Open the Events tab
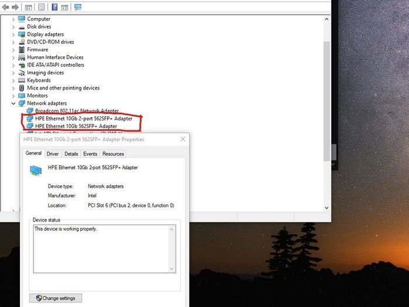 click(x=90, y=154)
